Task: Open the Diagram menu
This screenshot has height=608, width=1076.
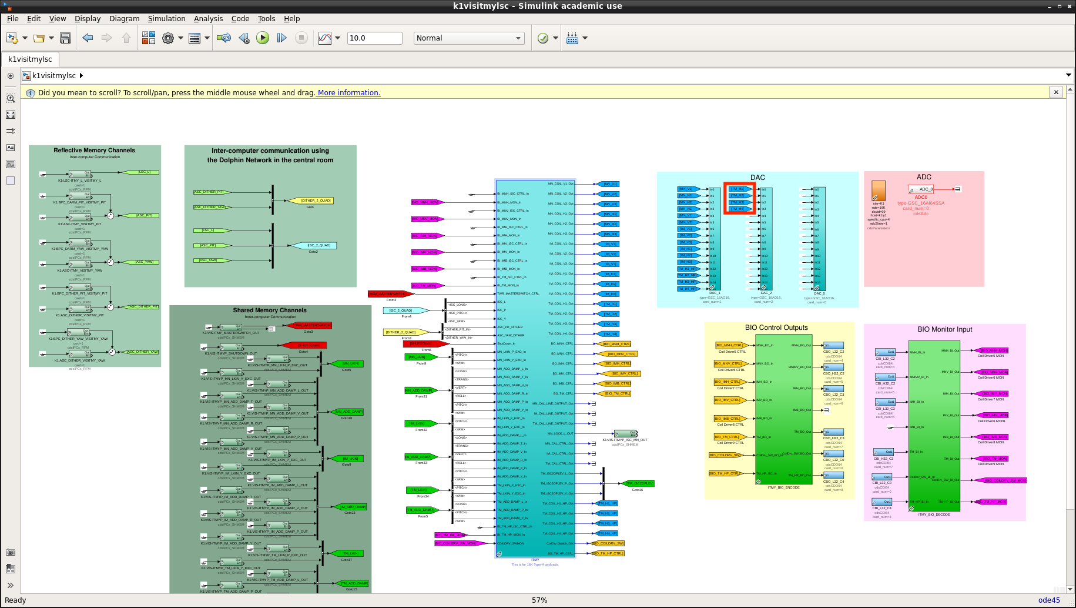Action: click(x=125, y=19)
